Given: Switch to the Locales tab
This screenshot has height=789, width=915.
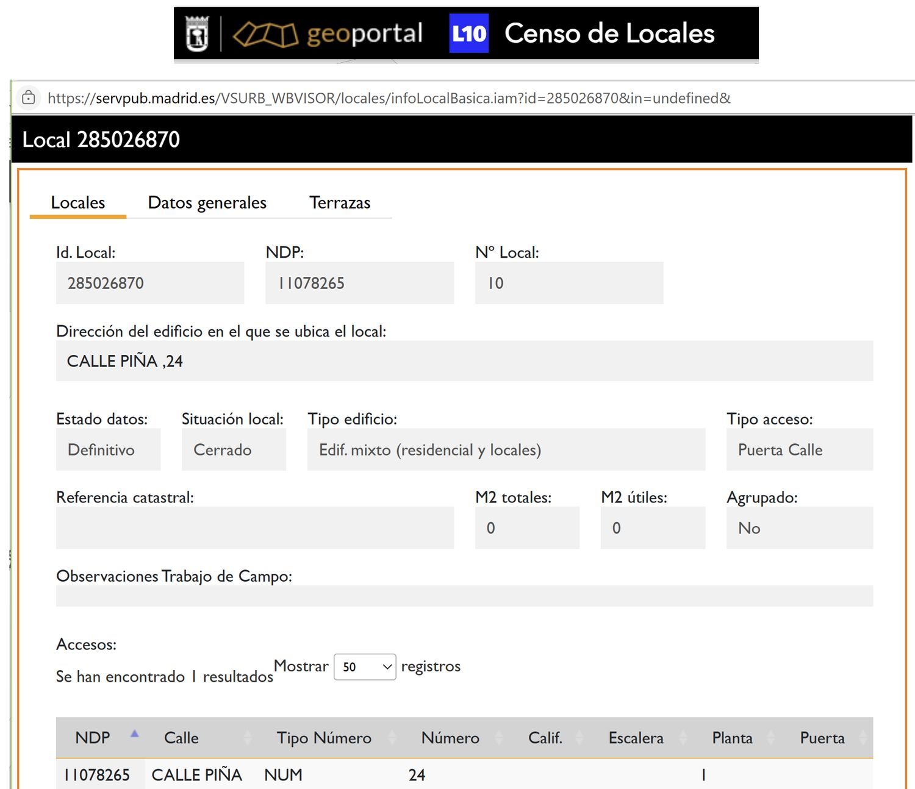Looking at the screenshot, I should pos(78,202).
